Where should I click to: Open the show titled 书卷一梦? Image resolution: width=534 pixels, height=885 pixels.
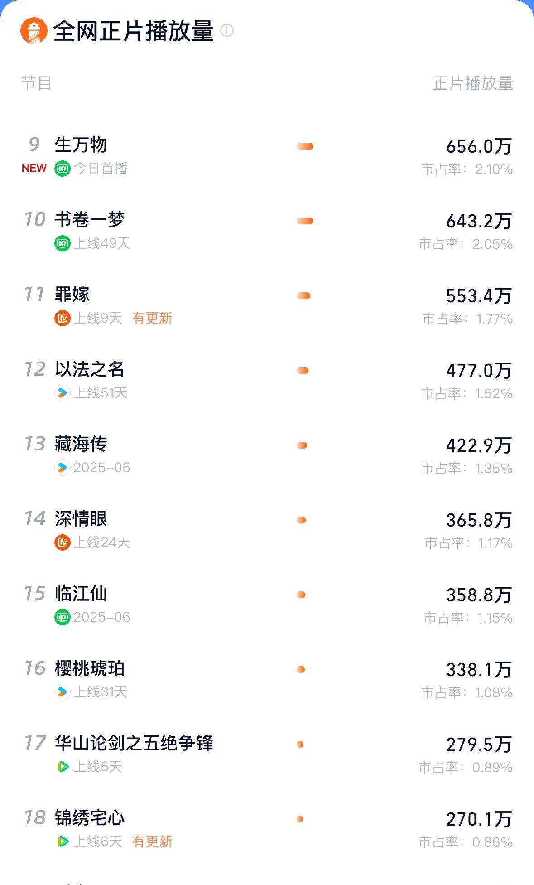[x=90, y=220]
